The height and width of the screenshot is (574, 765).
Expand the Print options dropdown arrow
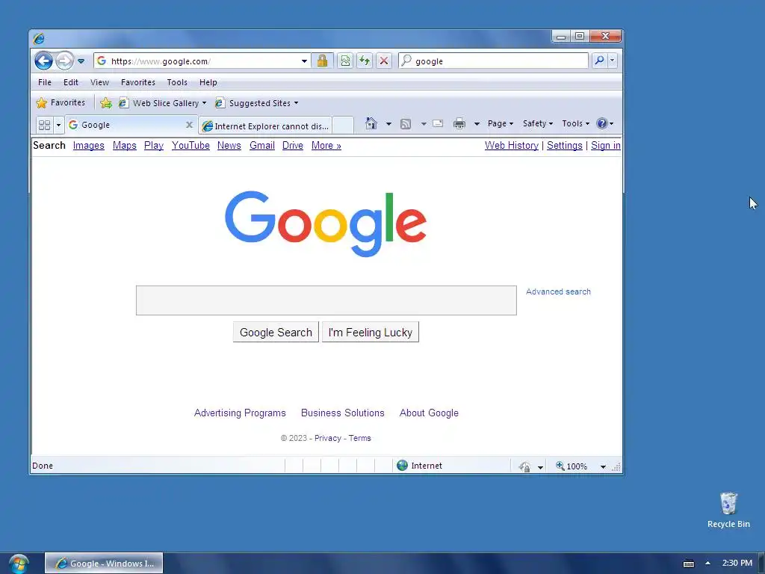[477, 124]
